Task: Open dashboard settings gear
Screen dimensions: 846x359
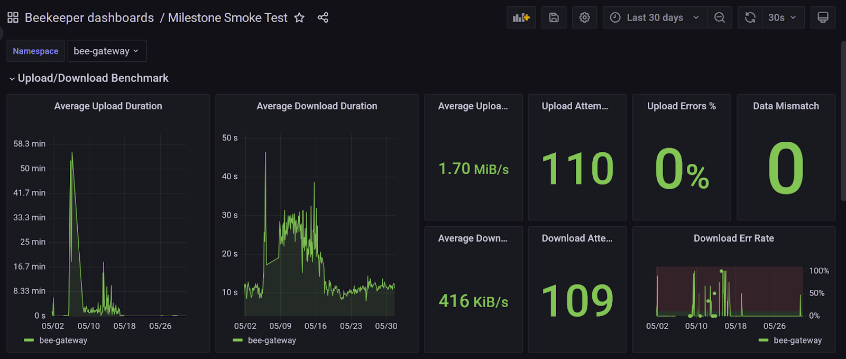Action: [584, 17]
